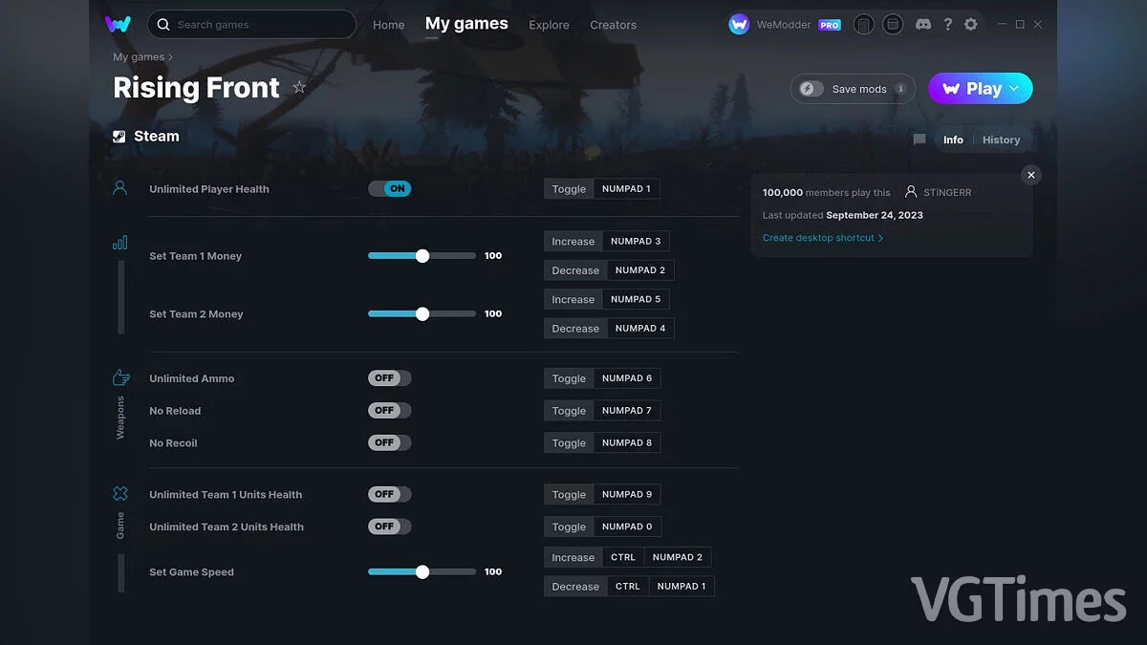The height and width of the screenshot is (645, 1147).
Task: Click the "Unlimited Team 1 Units Health" label
Action: (226, 495)
